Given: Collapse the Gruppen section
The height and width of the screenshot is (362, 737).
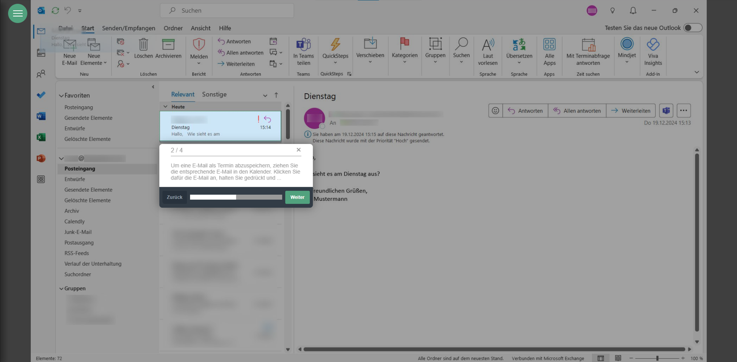Looking at the screenshot, I should 61,289.
